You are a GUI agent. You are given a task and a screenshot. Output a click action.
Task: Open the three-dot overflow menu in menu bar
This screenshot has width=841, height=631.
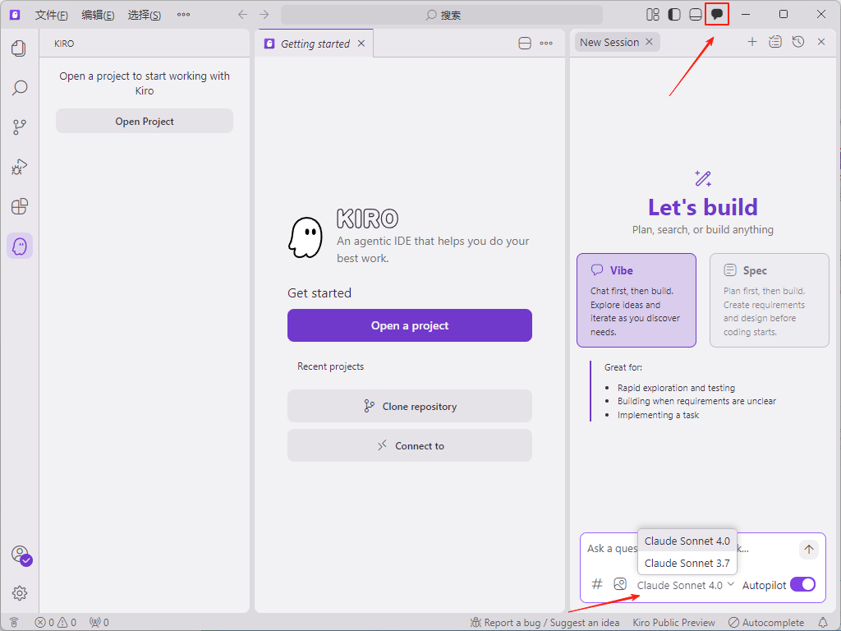coord(183,15)
